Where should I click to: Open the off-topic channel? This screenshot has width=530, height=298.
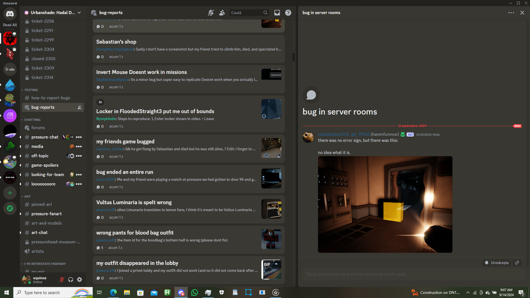pyautogui.click(x=40, y=156)
